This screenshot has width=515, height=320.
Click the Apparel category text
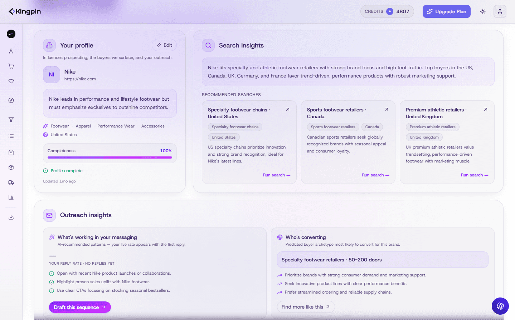pos(83,126)
